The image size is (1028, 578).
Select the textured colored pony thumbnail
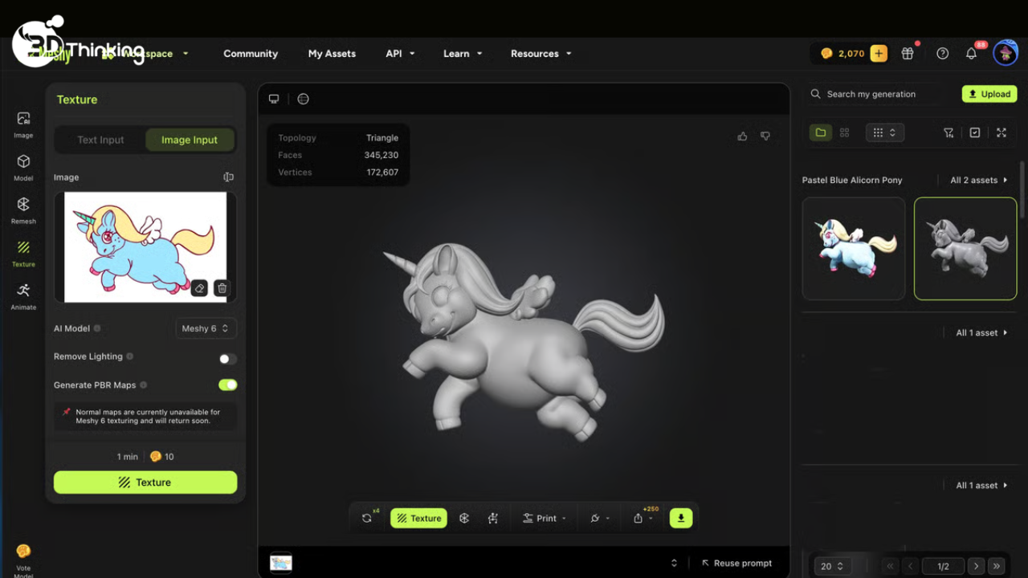tap(854, 249)
